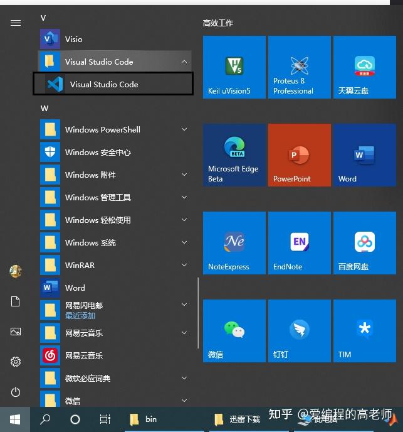The image size is (403, 432).
Task: Expand the 微软必应词典 folder
Action: (184, 378)
